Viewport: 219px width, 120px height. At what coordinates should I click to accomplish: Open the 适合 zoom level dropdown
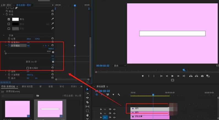point(120,66)
